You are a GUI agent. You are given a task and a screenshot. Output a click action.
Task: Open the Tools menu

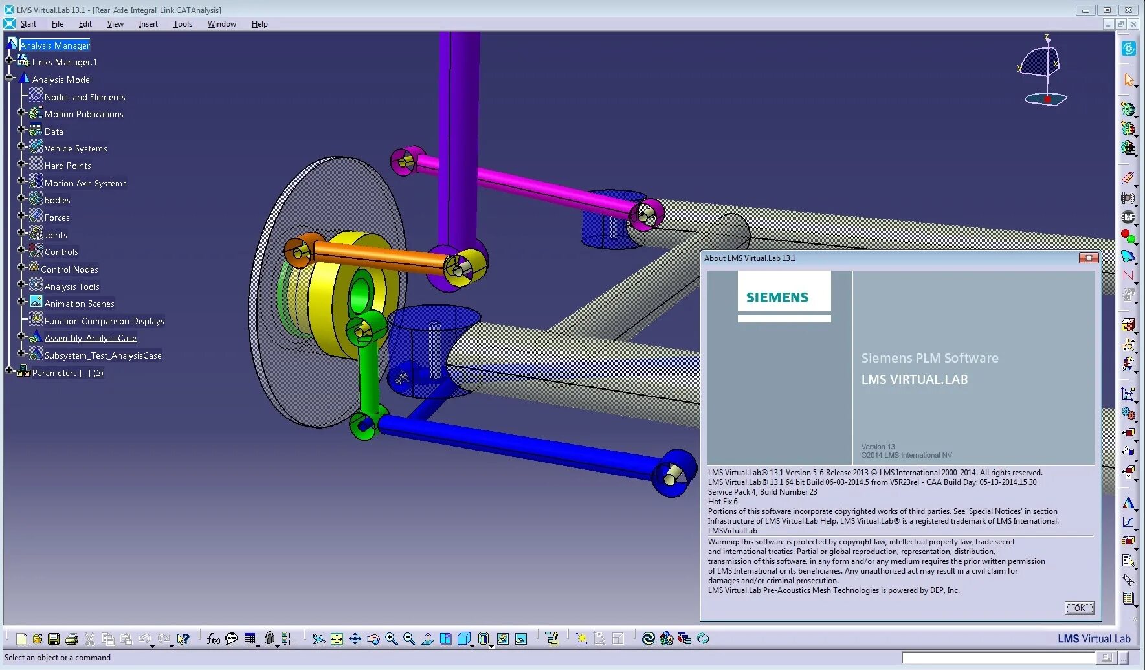tap(183, 24)
